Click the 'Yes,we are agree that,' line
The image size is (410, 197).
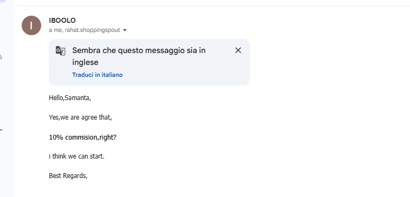tap(80, 117)
